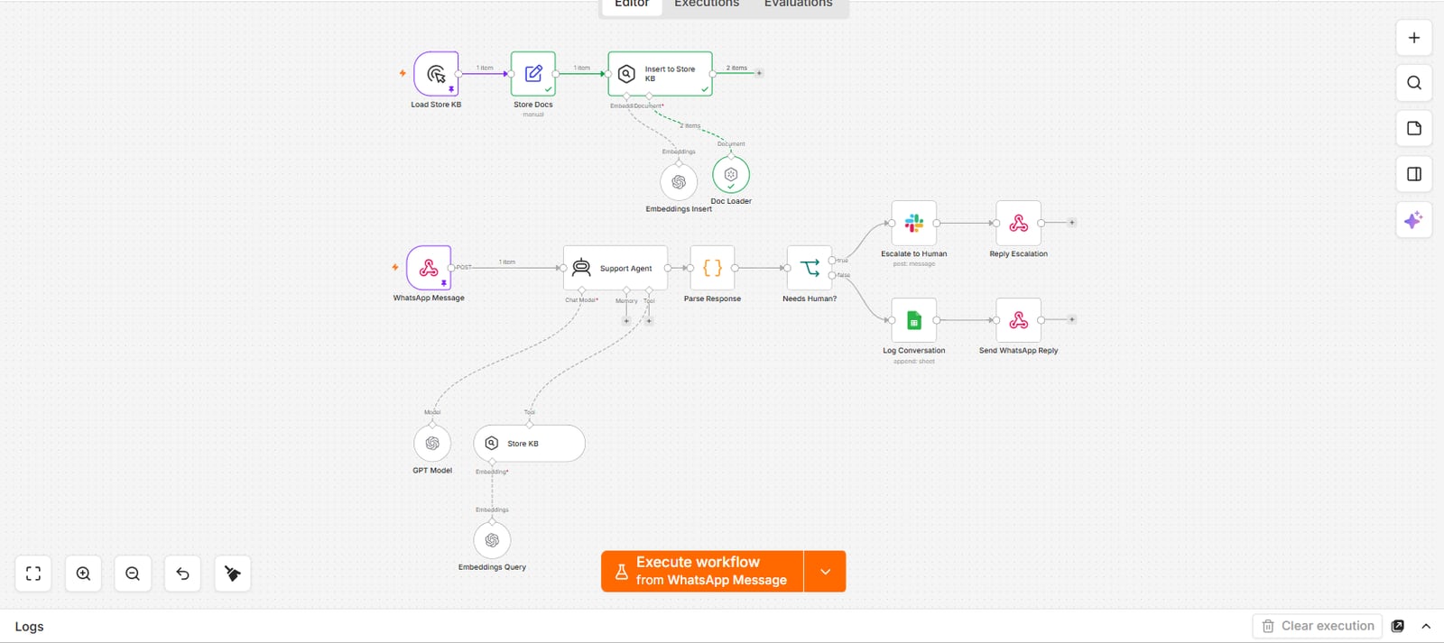The width and height of the screenshot is (1444, 643).
Task: Open the Store KB tool node
Action: pos(530,444)
